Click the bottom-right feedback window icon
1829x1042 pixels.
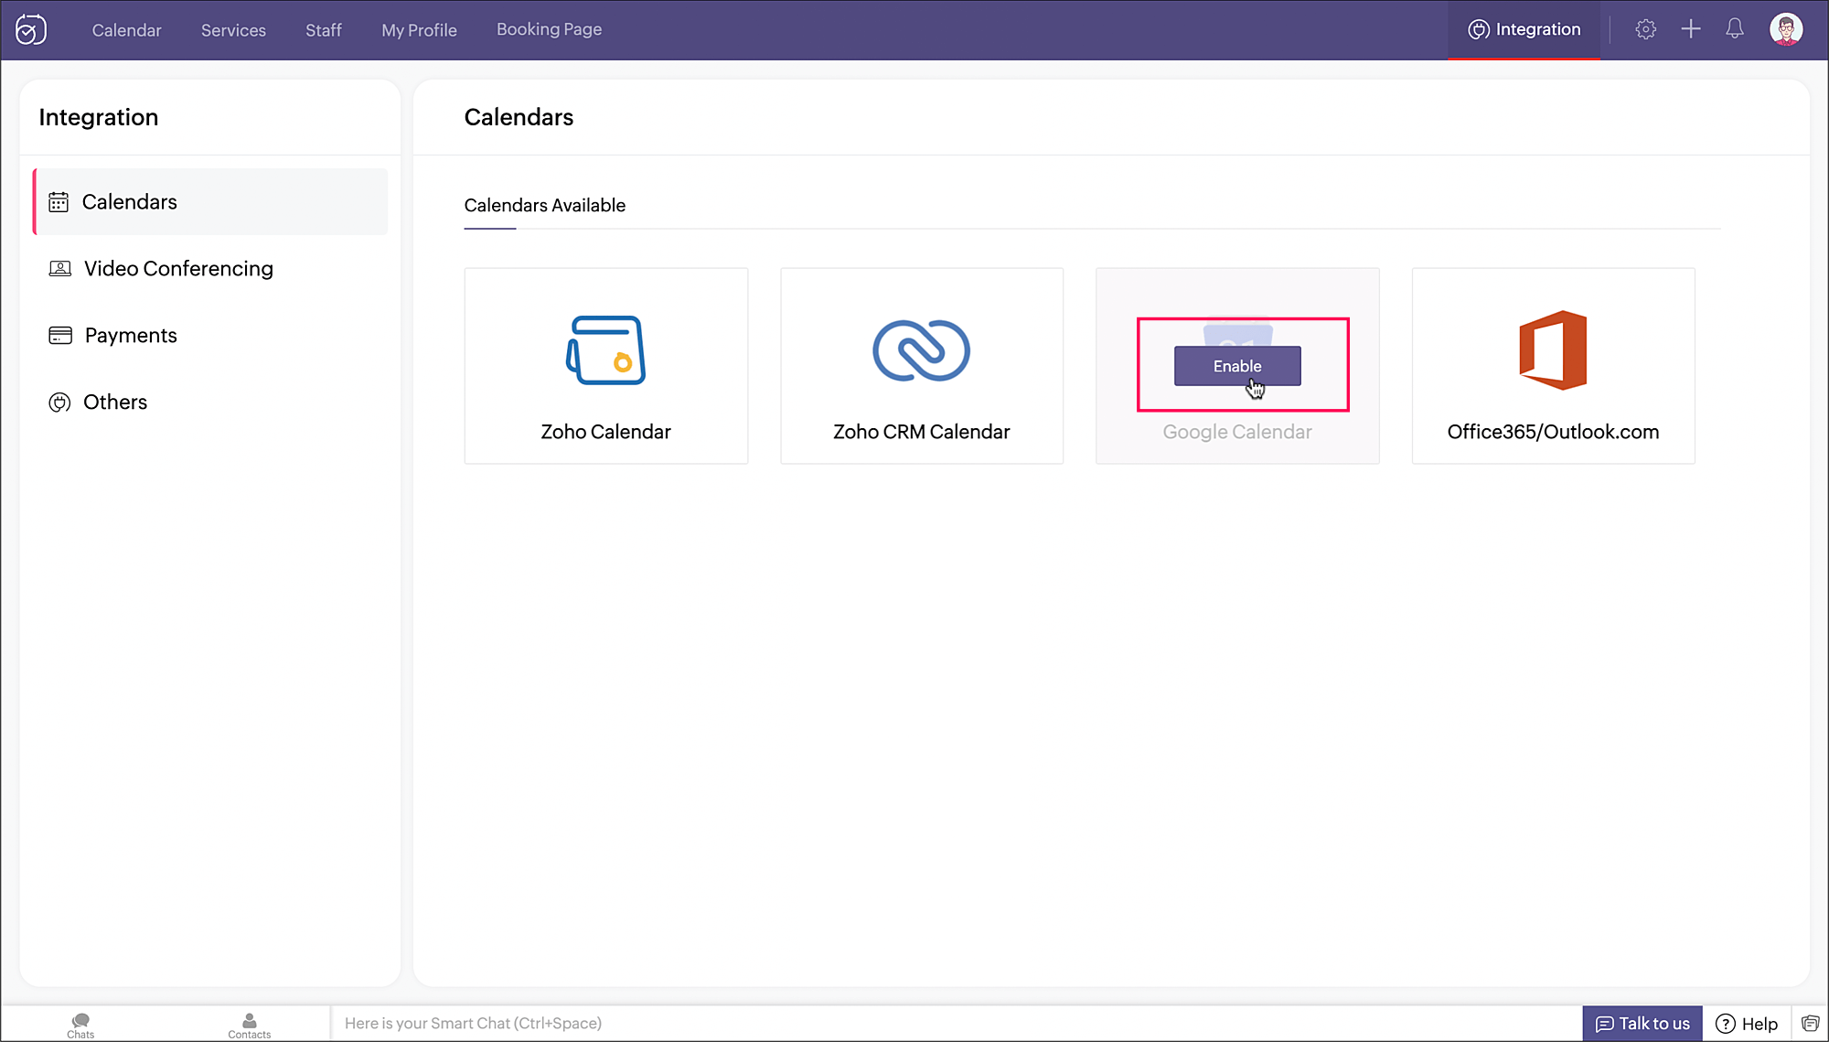1810,1024
